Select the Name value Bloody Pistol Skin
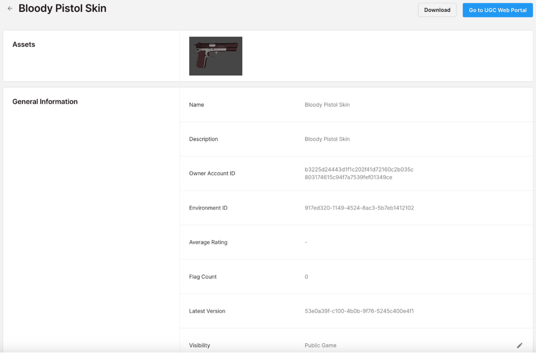 (x=327, y=105)
